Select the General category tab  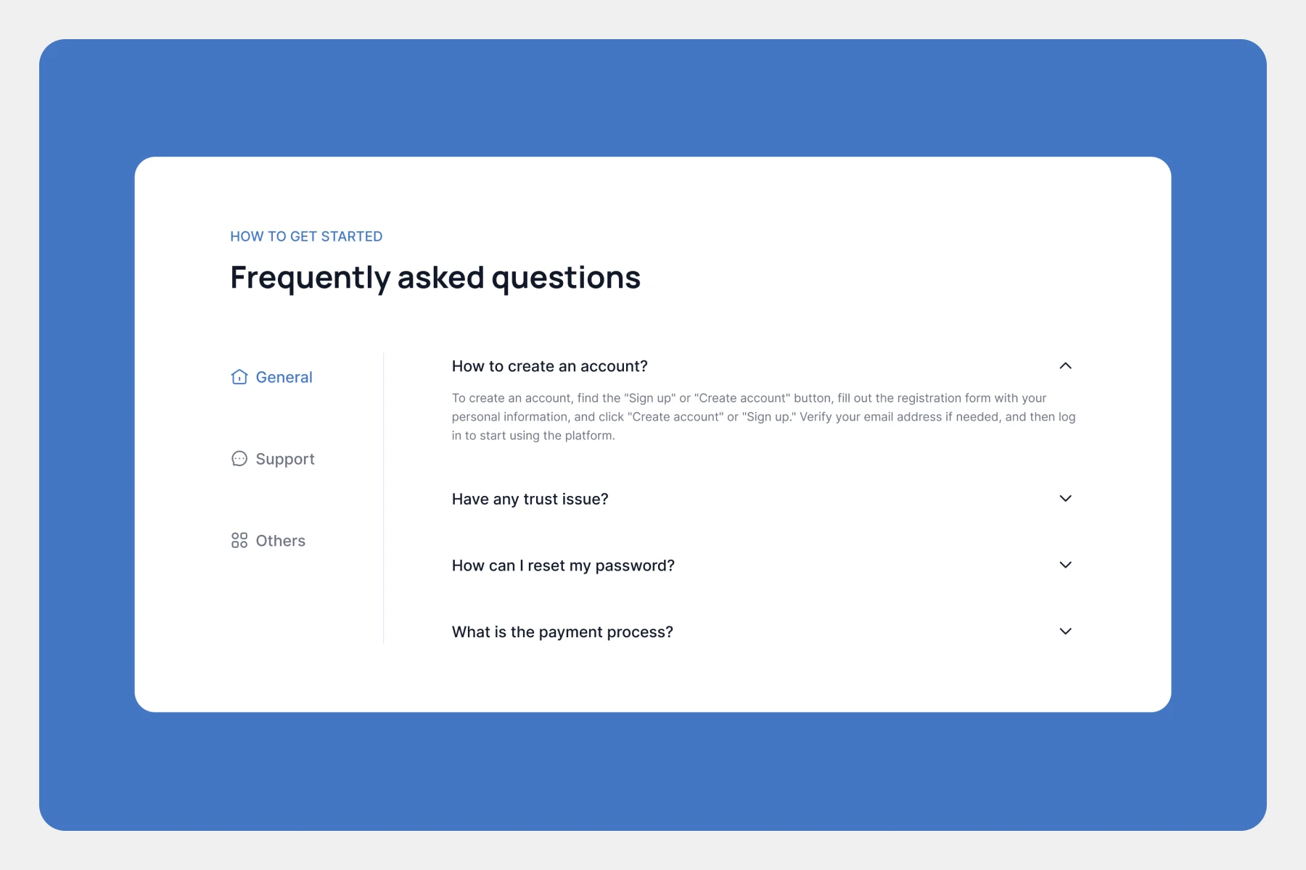[x=272, y=377]
